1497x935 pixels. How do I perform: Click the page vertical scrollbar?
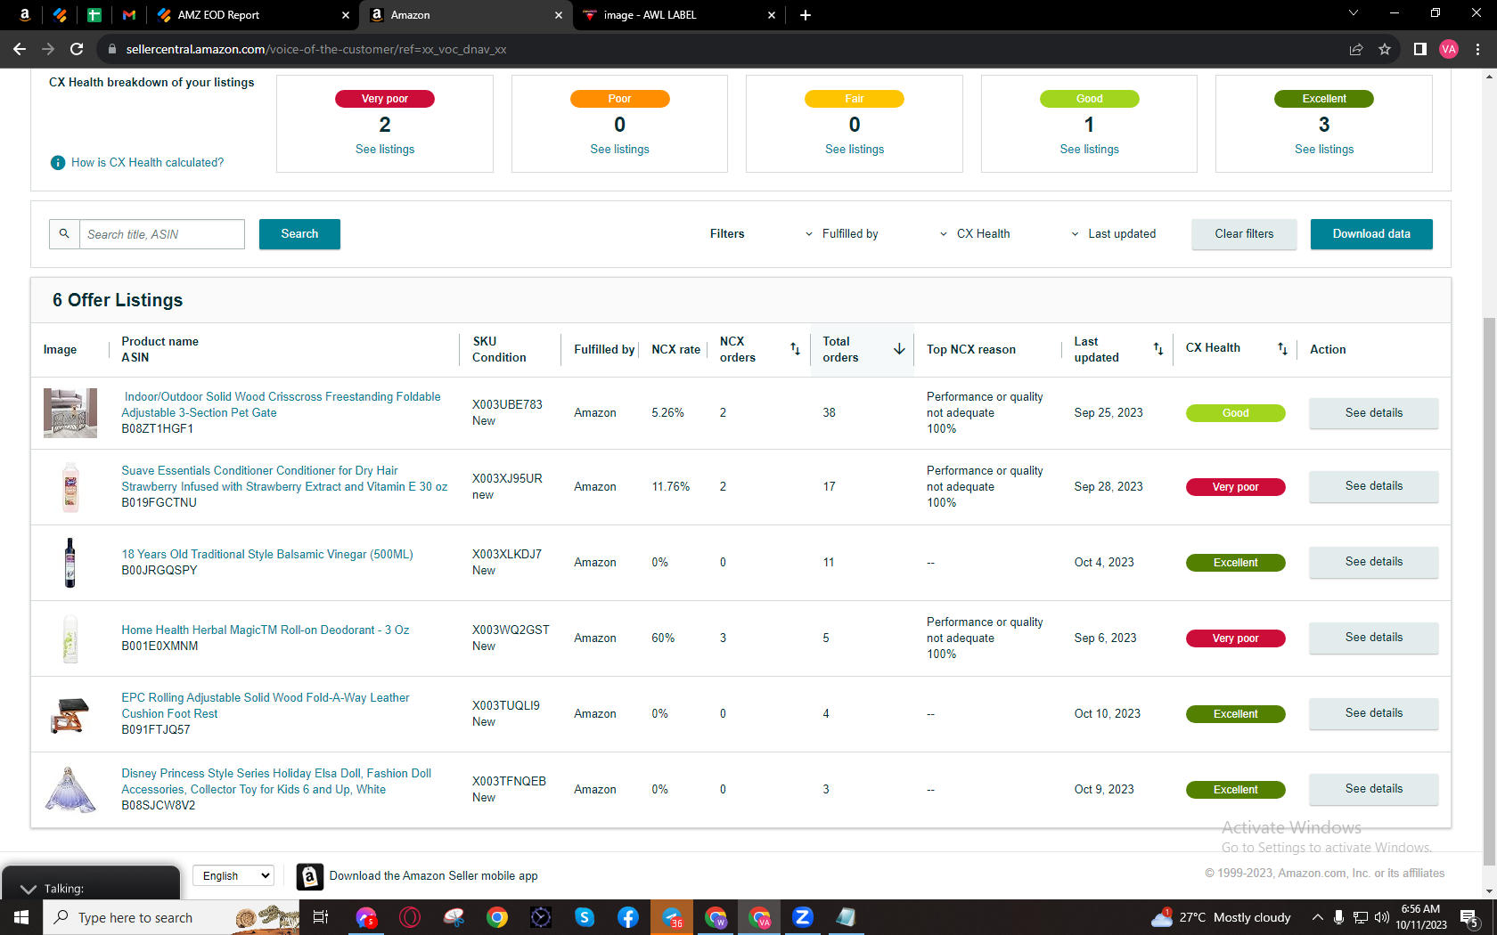coord(1489,590)
